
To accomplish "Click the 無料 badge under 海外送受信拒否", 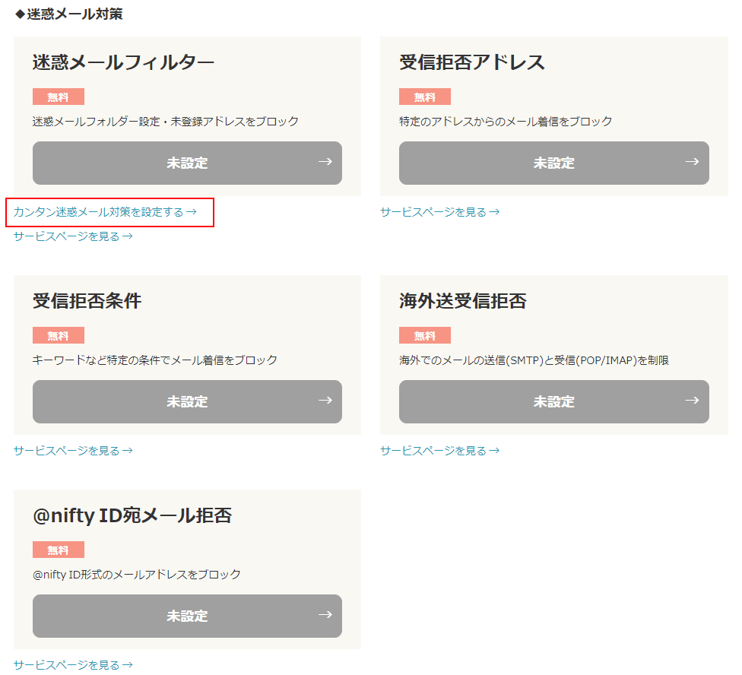I will pyautogui.click(x=425, y=336).
